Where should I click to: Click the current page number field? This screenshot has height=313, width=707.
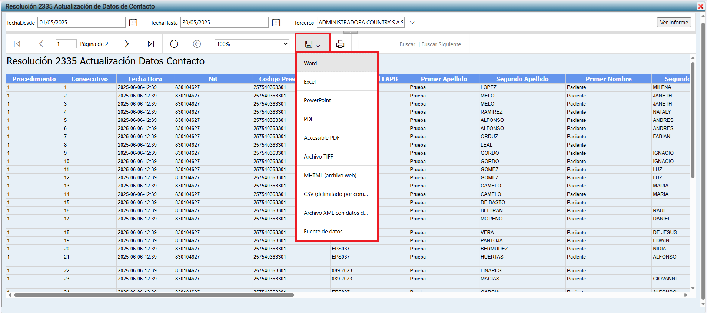[x=66, y=44]
